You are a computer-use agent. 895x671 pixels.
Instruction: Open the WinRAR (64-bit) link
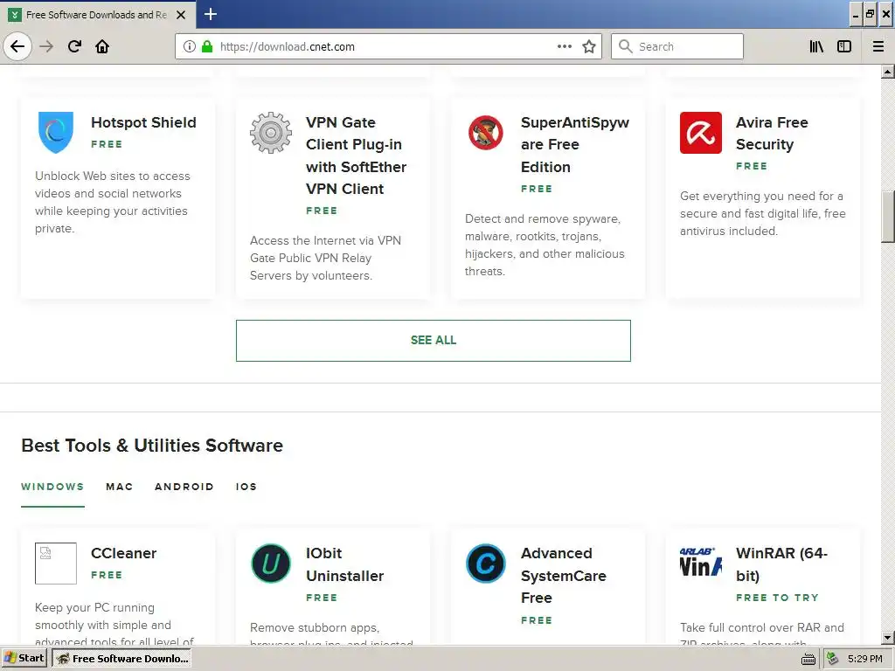781,564
